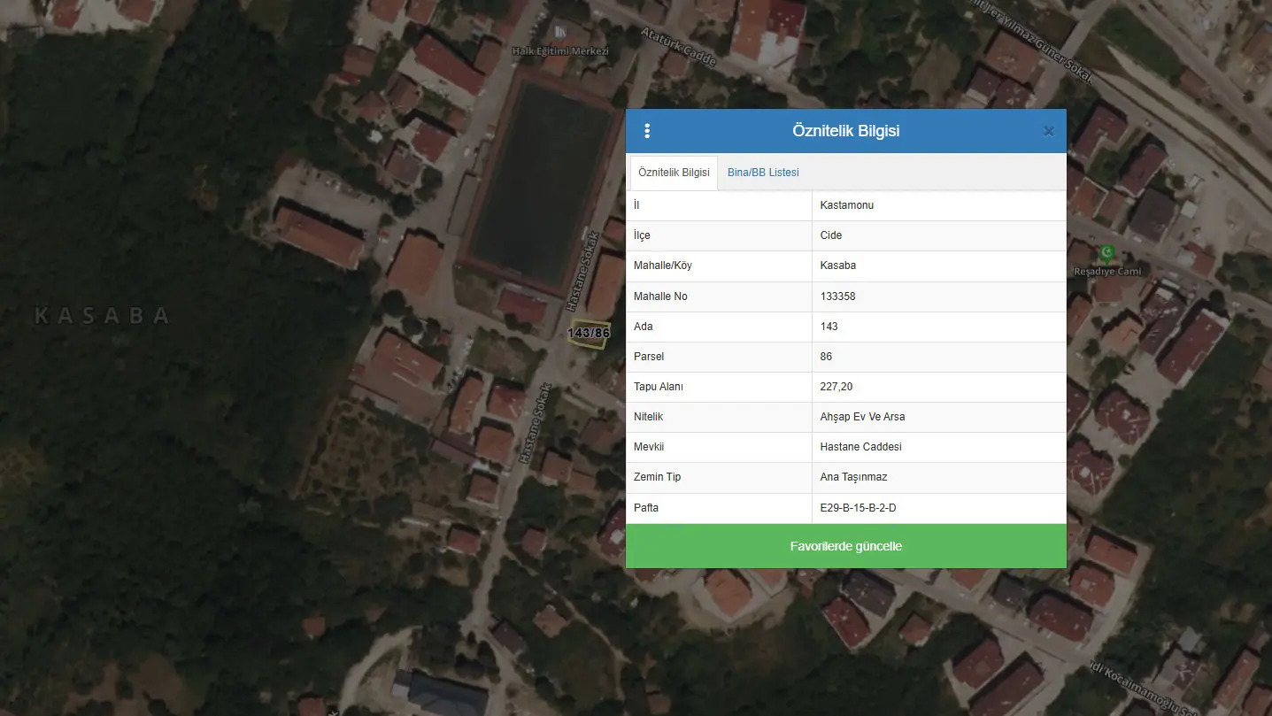Screen dimensions: 1272x716
Task: Click the Ada value 143
Action: point(829,327)
